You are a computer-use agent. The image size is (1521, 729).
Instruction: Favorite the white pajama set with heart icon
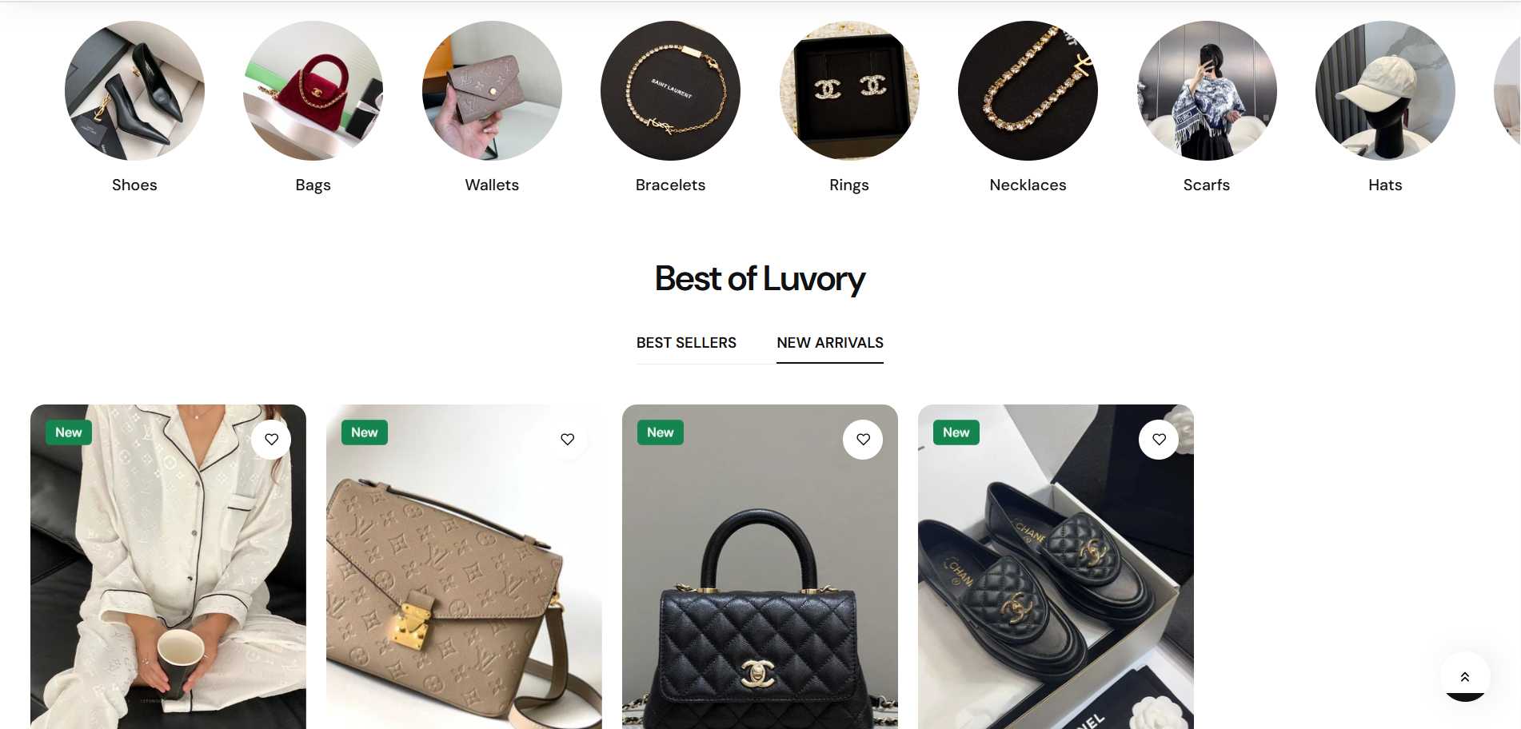[x=272, y=440]
